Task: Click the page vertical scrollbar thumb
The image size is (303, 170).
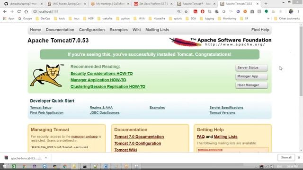Action: coord(301,61)
